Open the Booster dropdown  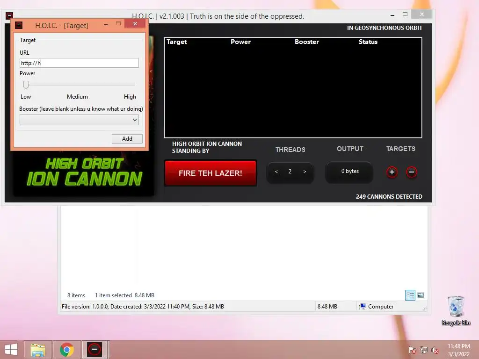click(79, 120)
